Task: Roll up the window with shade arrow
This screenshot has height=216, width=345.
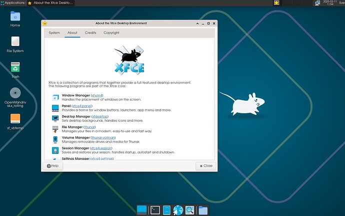Action: [x=197, y=24]
